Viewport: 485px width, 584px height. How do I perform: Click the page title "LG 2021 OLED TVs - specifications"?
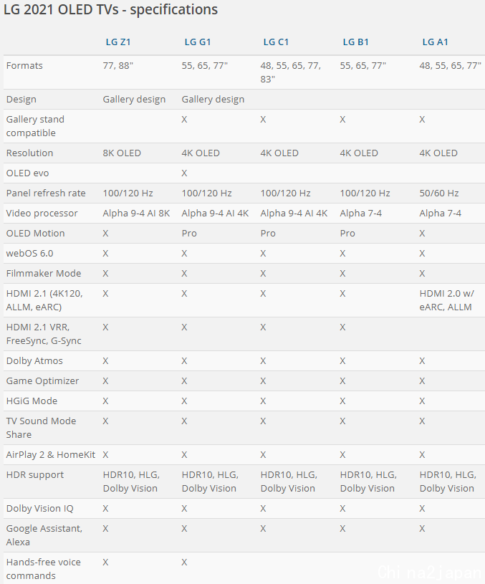coord(110,10)
